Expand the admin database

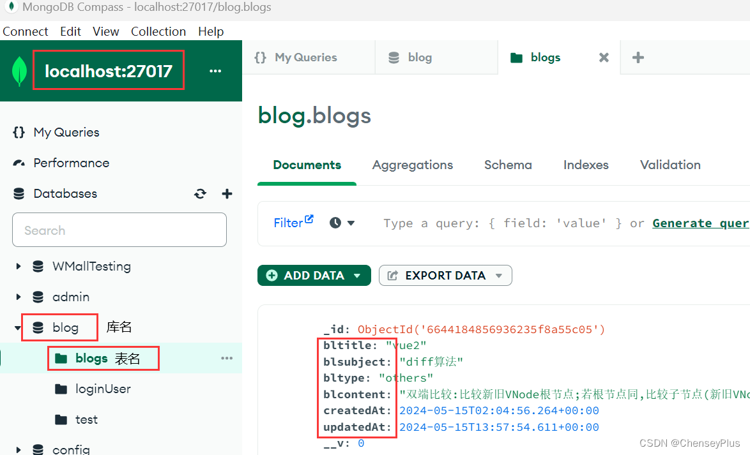(x=18, y=297)
